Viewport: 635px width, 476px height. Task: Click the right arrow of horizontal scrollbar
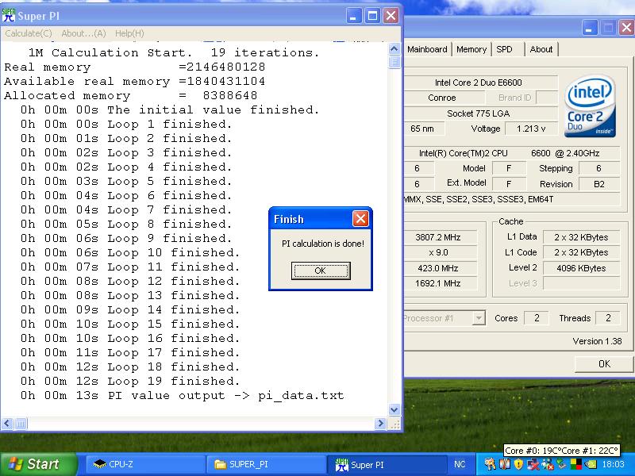point(380,424)
